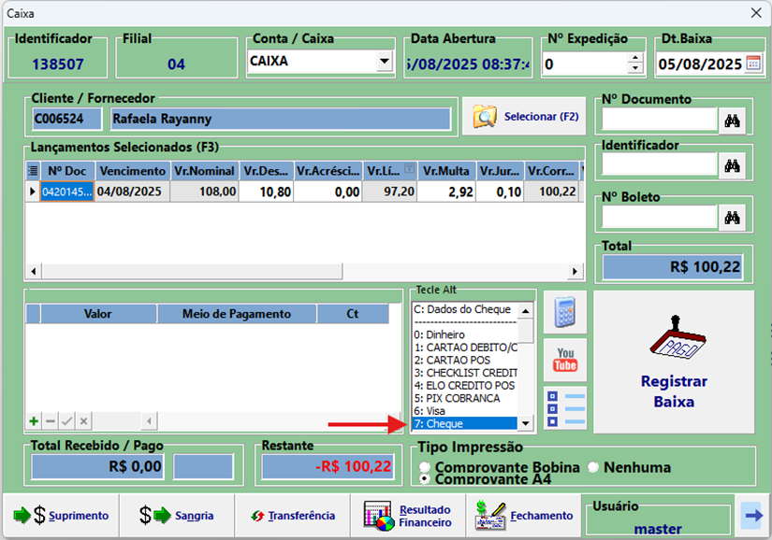Open Fechamento closing button
The image size is (772, 540).
pyautogui.click(x=524, y=516)
